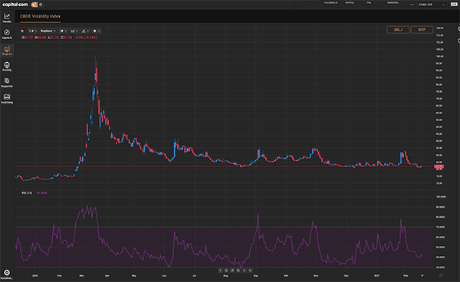Open the chart type dropdown
The width and height of the screenshot is (460, 282).
click(x=64, y=31)
